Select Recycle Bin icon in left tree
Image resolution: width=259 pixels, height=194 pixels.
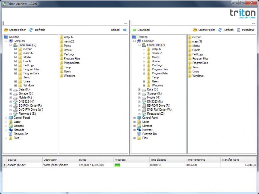tap(11, 134)
